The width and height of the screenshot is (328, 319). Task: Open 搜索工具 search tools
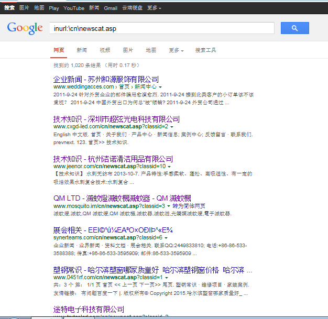(205, 50)
